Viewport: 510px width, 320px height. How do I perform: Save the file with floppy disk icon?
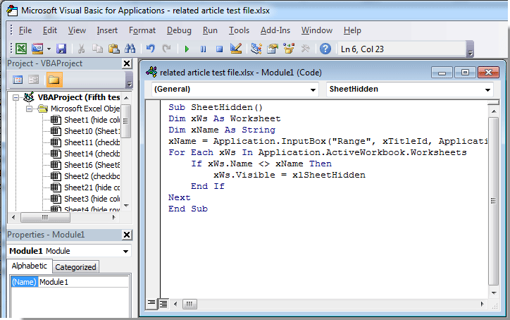(61, 49)
